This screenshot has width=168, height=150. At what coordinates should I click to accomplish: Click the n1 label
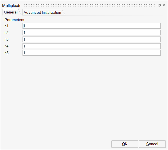[6, 26]
